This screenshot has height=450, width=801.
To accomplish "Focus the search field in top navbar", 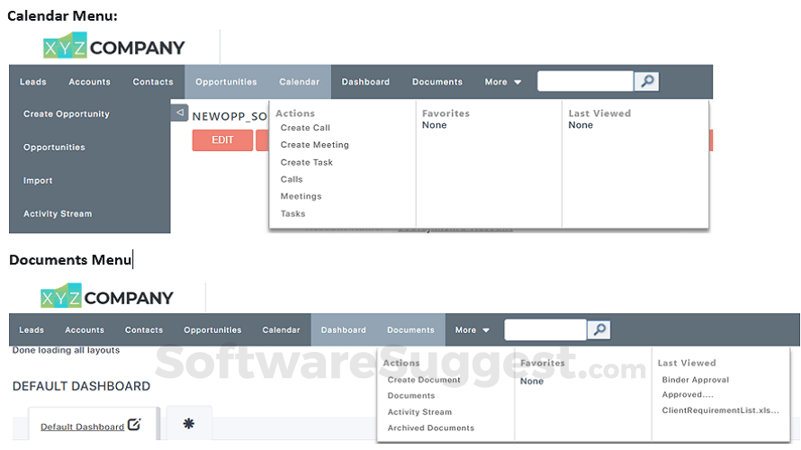I will pyautogui.click(x=585, y=81).
